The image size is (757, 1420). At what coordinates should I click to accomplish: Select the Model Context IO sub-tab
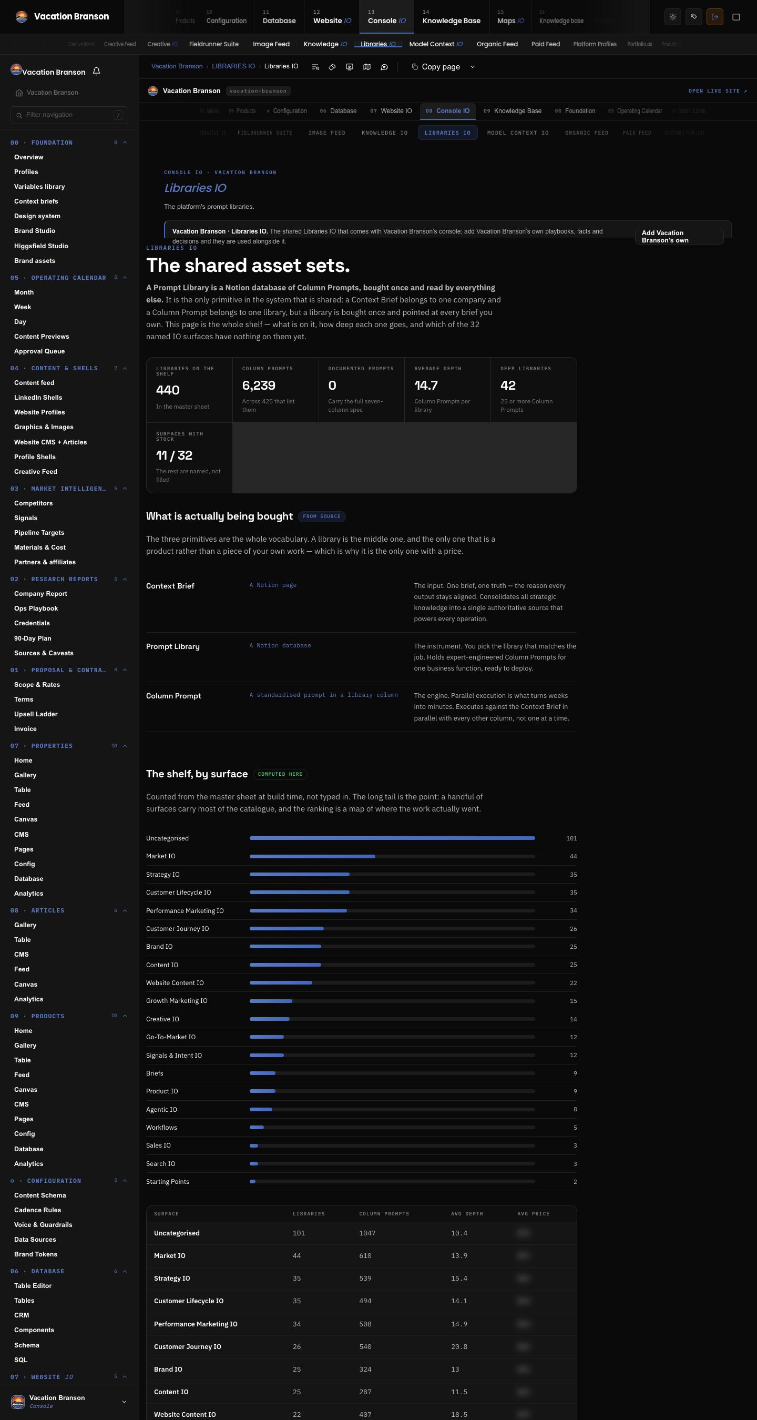pyautogui.click(x=436, y=44)
